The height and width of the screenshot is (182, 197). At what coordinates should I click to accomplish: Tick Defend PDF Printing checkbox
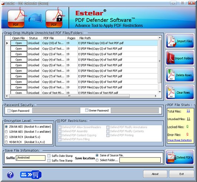point(108,135)
